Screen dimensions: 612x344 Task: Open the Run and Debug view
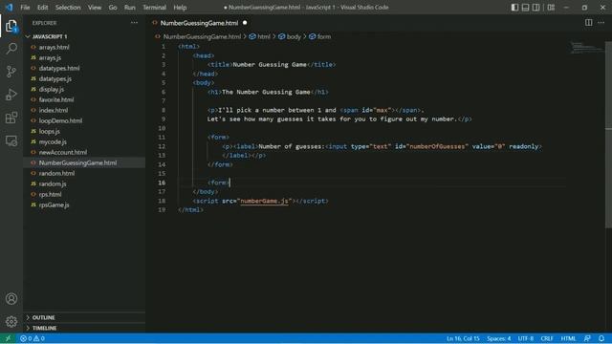tap(11, 95)
